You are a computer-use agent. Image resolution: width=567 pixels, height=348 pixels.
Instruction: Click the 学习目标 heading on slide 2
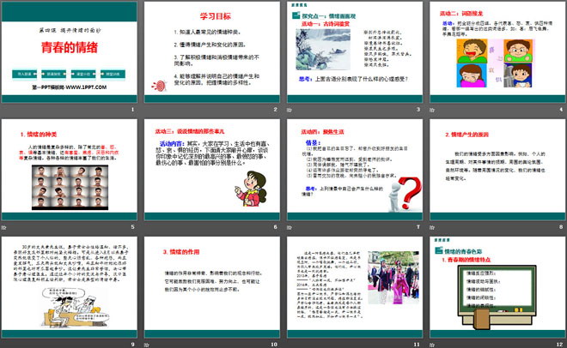[215, 16]
